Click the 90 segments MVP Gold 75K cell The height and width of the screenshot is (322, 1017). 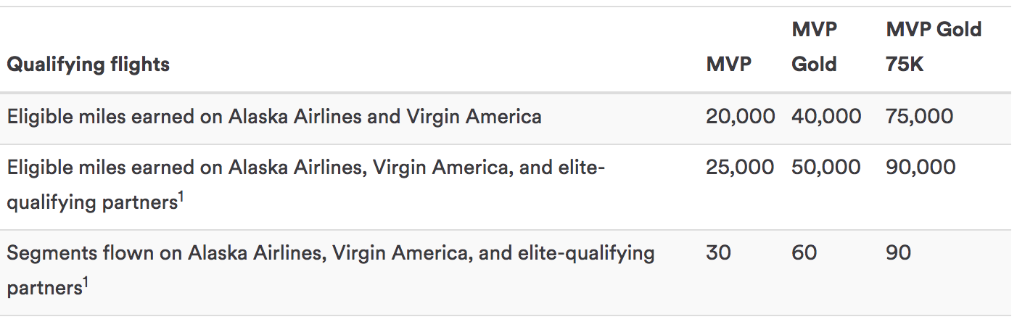point(899,253)
